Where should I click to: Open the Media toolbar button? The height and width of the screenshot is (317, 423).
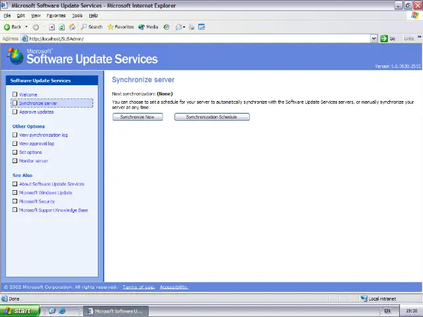click(148, 27)
